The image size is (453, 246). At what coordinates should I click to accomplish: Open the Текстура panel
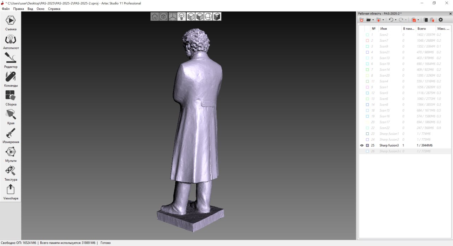(x=11, y=173)
